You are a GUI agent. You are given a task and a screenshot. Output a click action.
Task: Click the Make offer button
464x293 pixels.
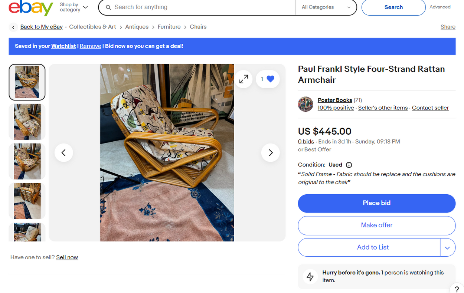pyautogui.click(x=376, y=225)
